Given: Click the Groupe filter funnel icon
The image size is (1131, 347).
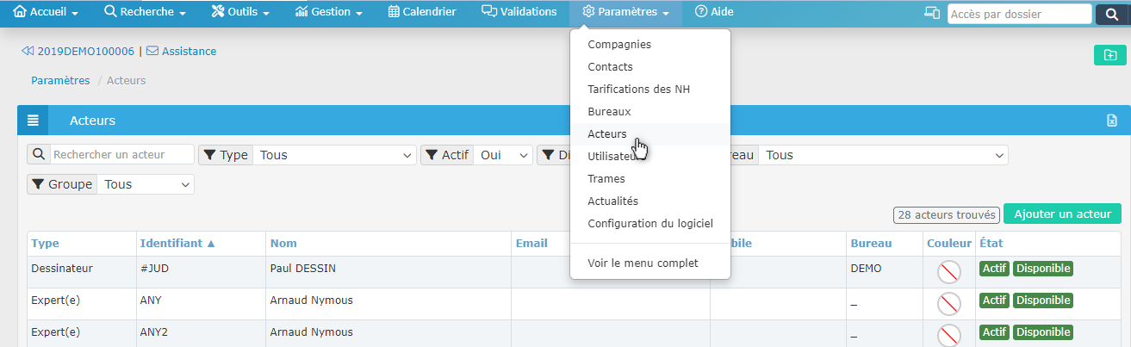Looking at the screenshot, I should click(38, 184).
